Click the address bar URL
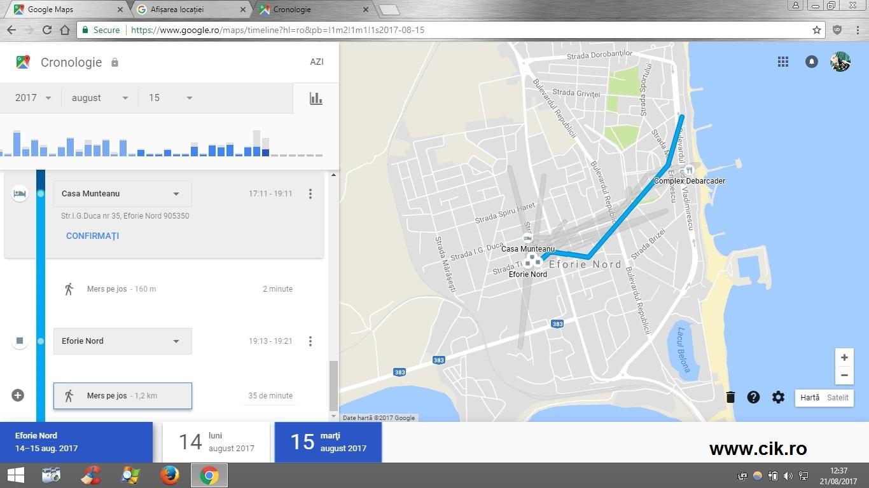This screenshot has height=488, width=869. (x=278, y=30)
